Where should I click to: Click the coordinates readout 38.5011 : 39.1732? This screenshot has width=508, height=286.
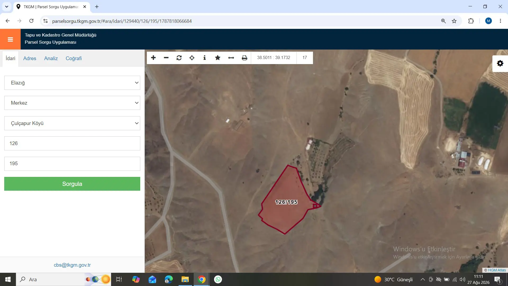274,57
